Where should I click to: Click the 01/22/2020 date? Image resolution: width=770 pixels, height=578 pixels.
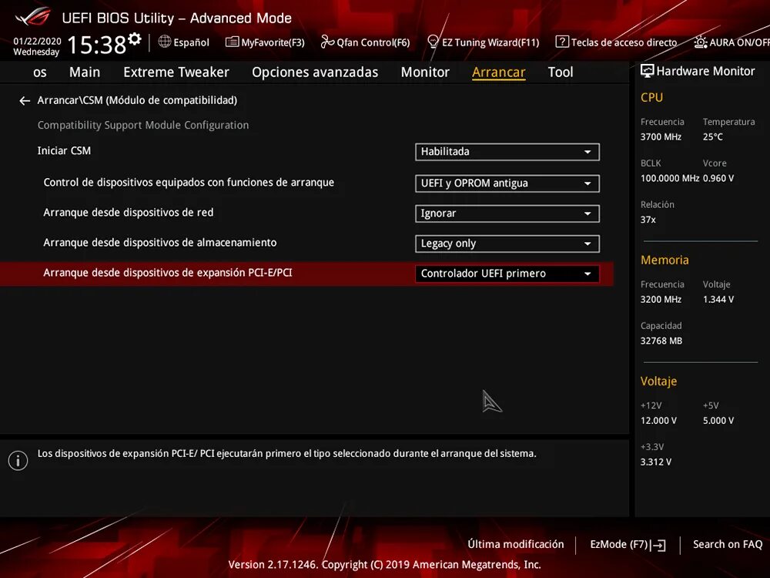click(x=37, y=42)
